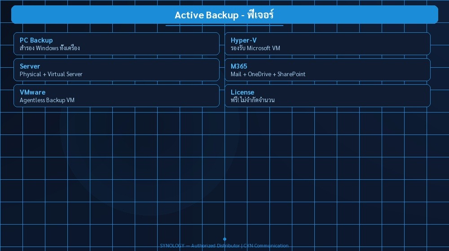The width and height of the screenshot is (449, 251).
Task: Select the License heading
Action: (242, 92)
